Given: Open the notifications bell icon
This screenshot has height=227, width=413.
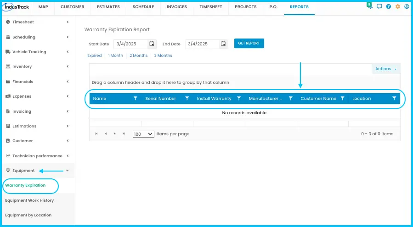Looking at the screenshot, I should 370,6.
